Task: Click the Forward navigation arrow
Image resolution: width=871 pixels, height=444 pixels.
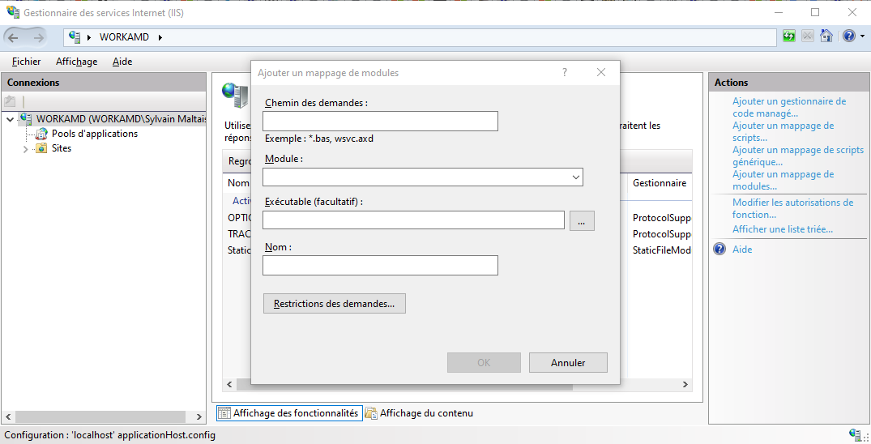Action: click(38, 37)
